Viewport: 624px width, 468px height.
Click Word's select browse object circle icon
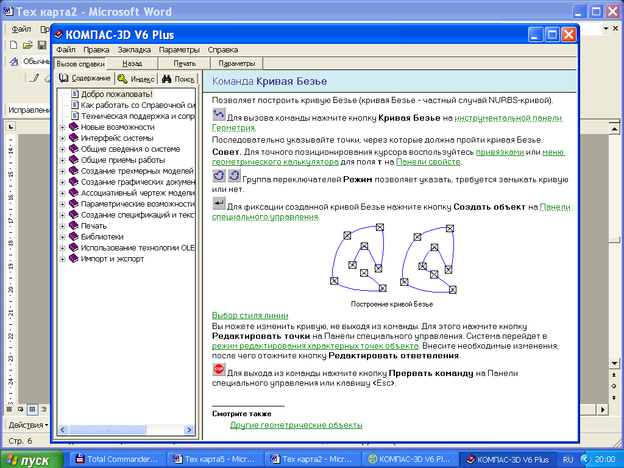[614, 386]
